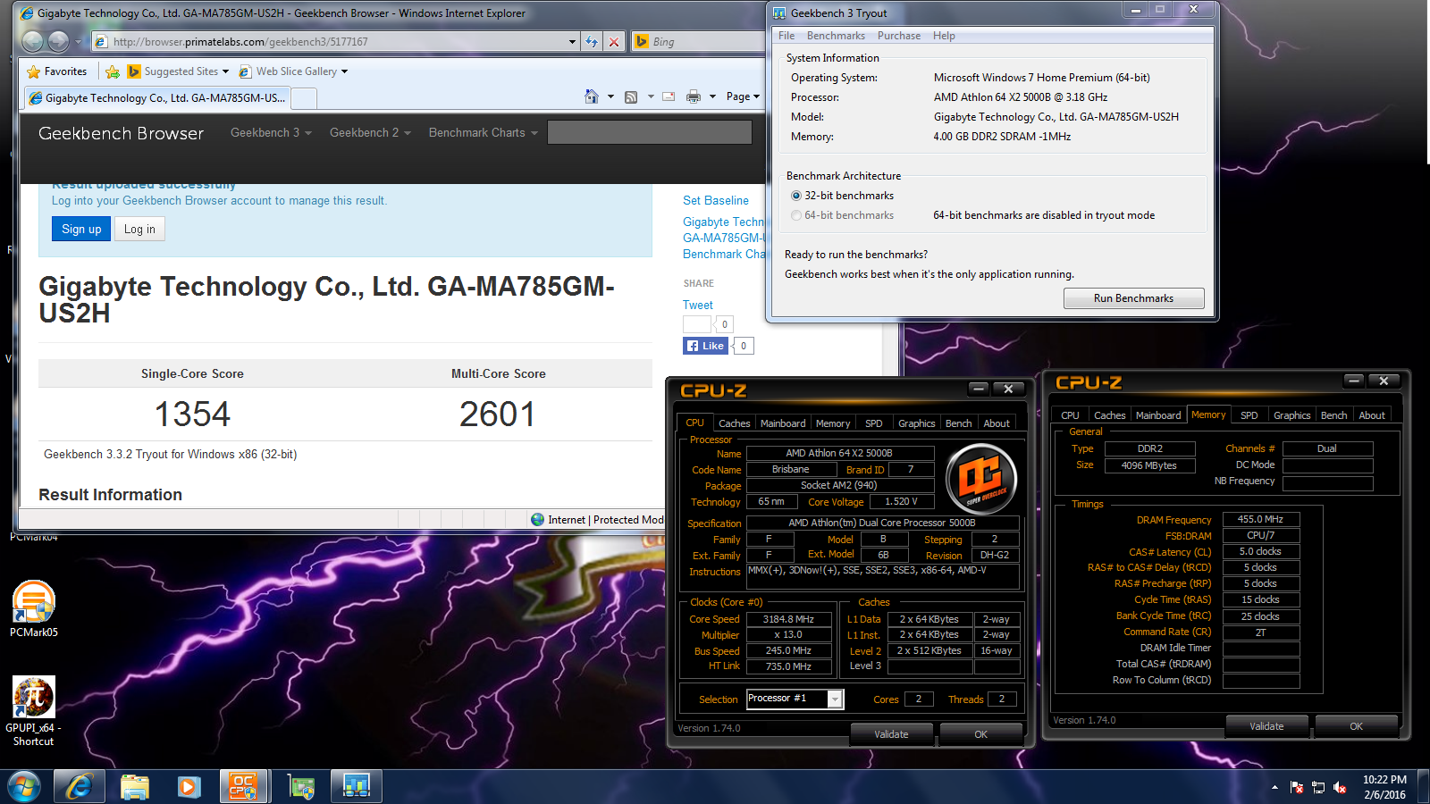Click the Print icon in IE toolbar

(x=693, y=96)
